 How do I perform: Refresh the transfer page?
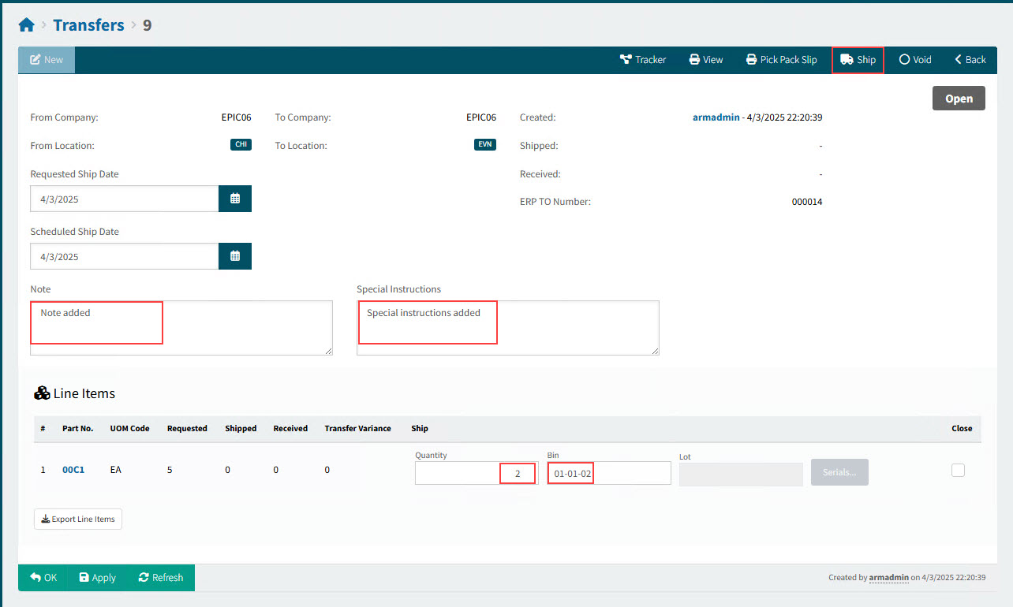coord(160,578)
